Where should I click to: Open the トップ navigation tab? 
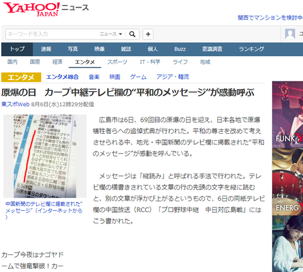pos(17,49)
